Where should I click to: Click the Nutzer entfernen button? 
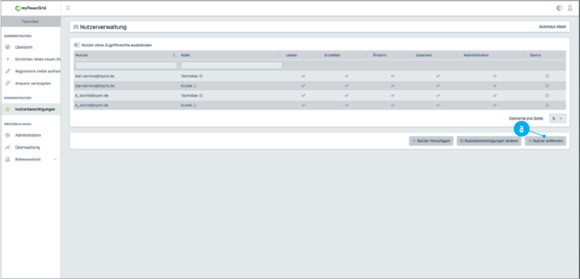pyautogui.click(x=545, y=141)
